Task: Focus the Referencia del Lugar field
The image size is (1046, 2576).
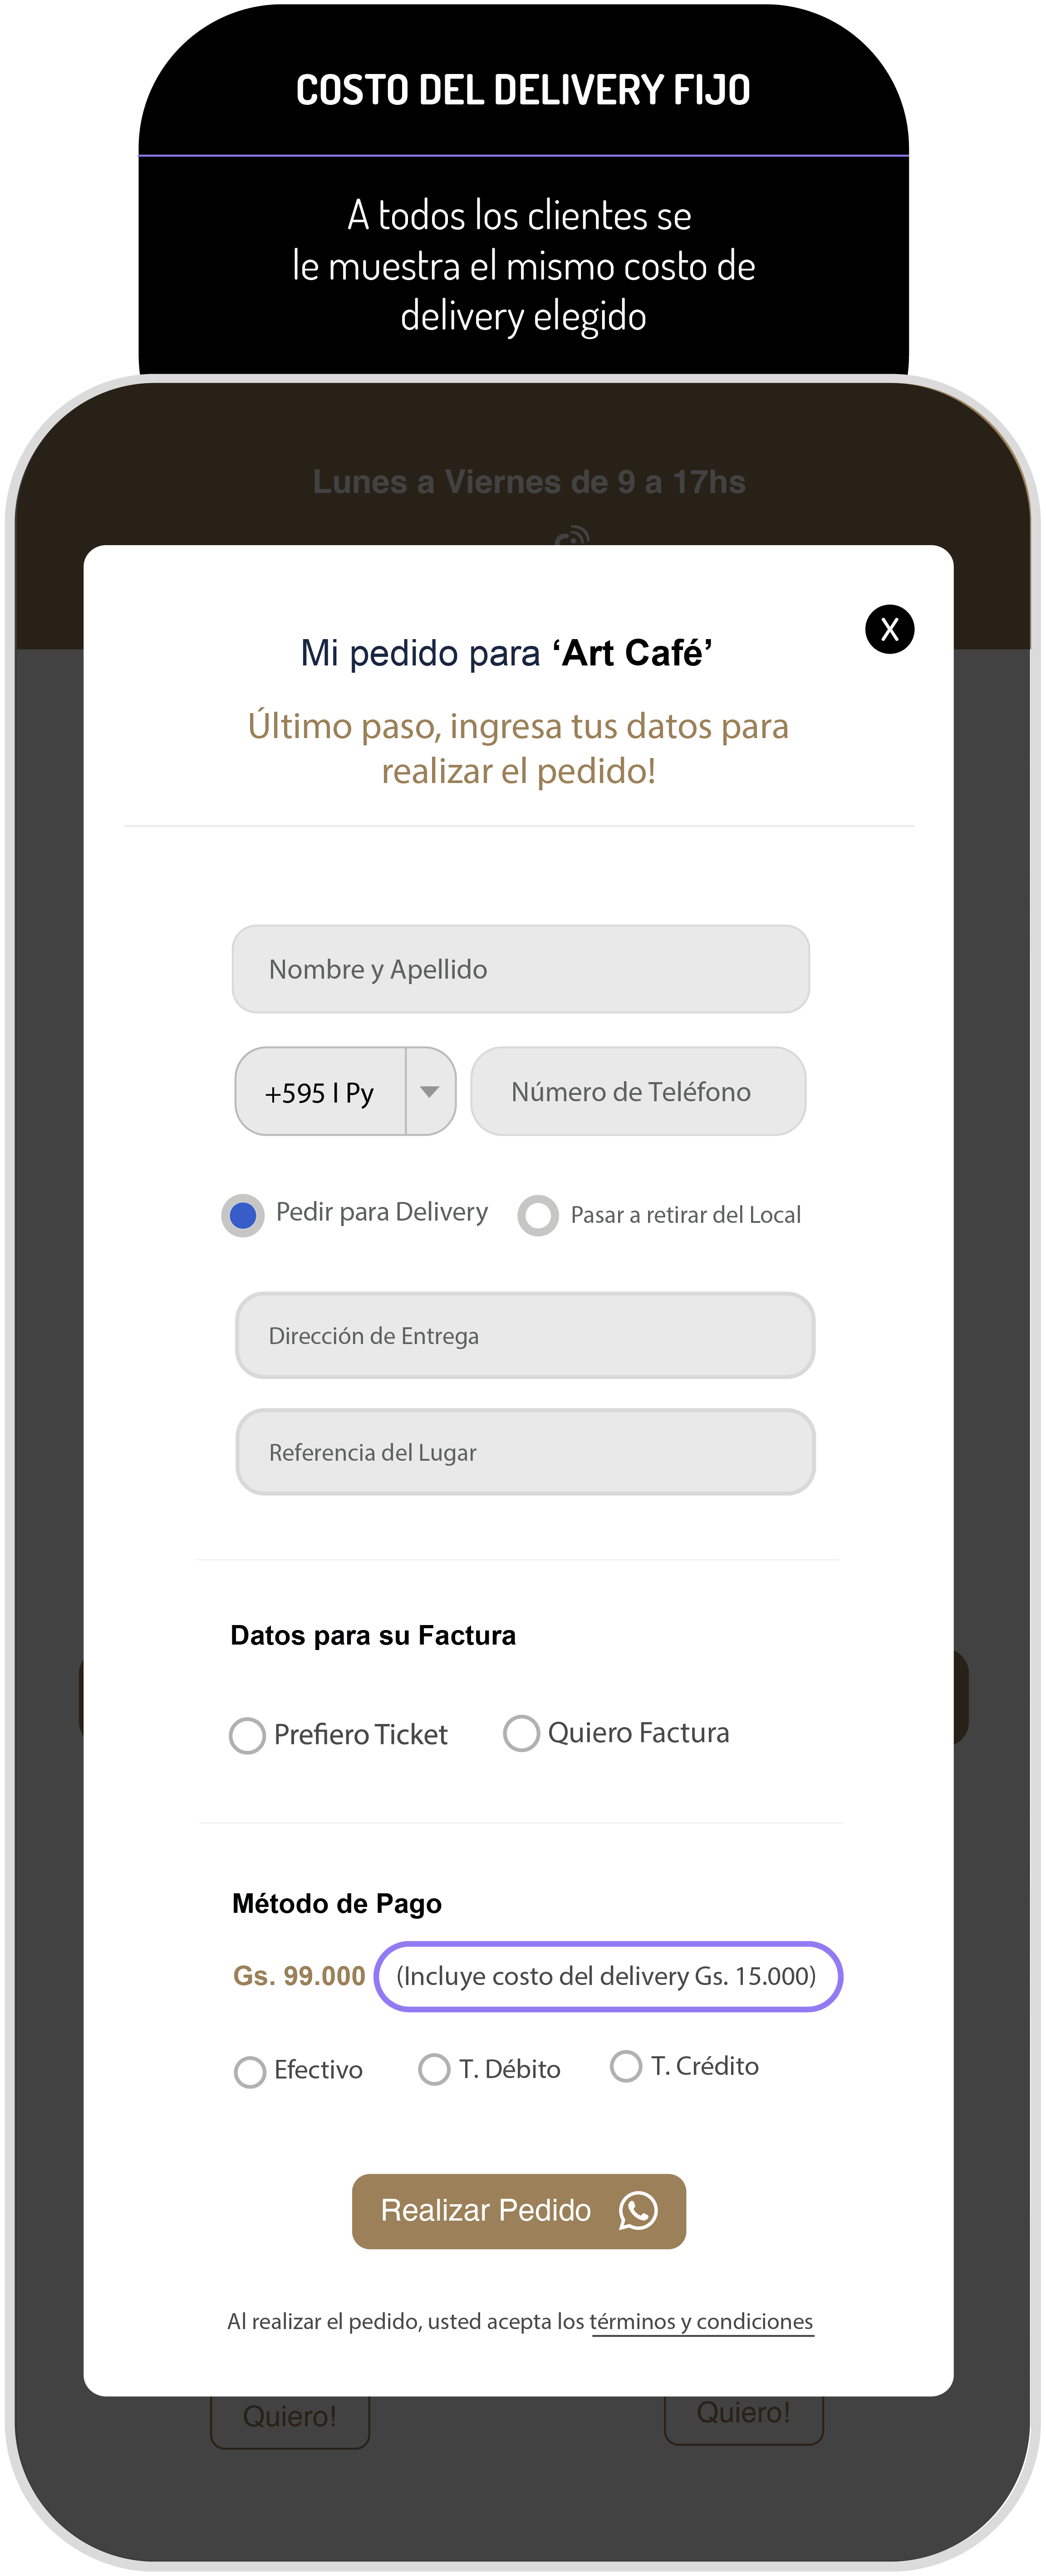Action: point(525,1452)
